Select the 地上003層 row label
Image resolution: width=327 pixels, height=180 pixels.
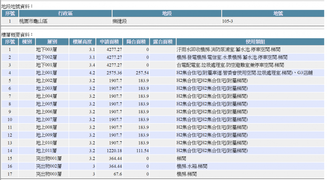pos(46,88)
